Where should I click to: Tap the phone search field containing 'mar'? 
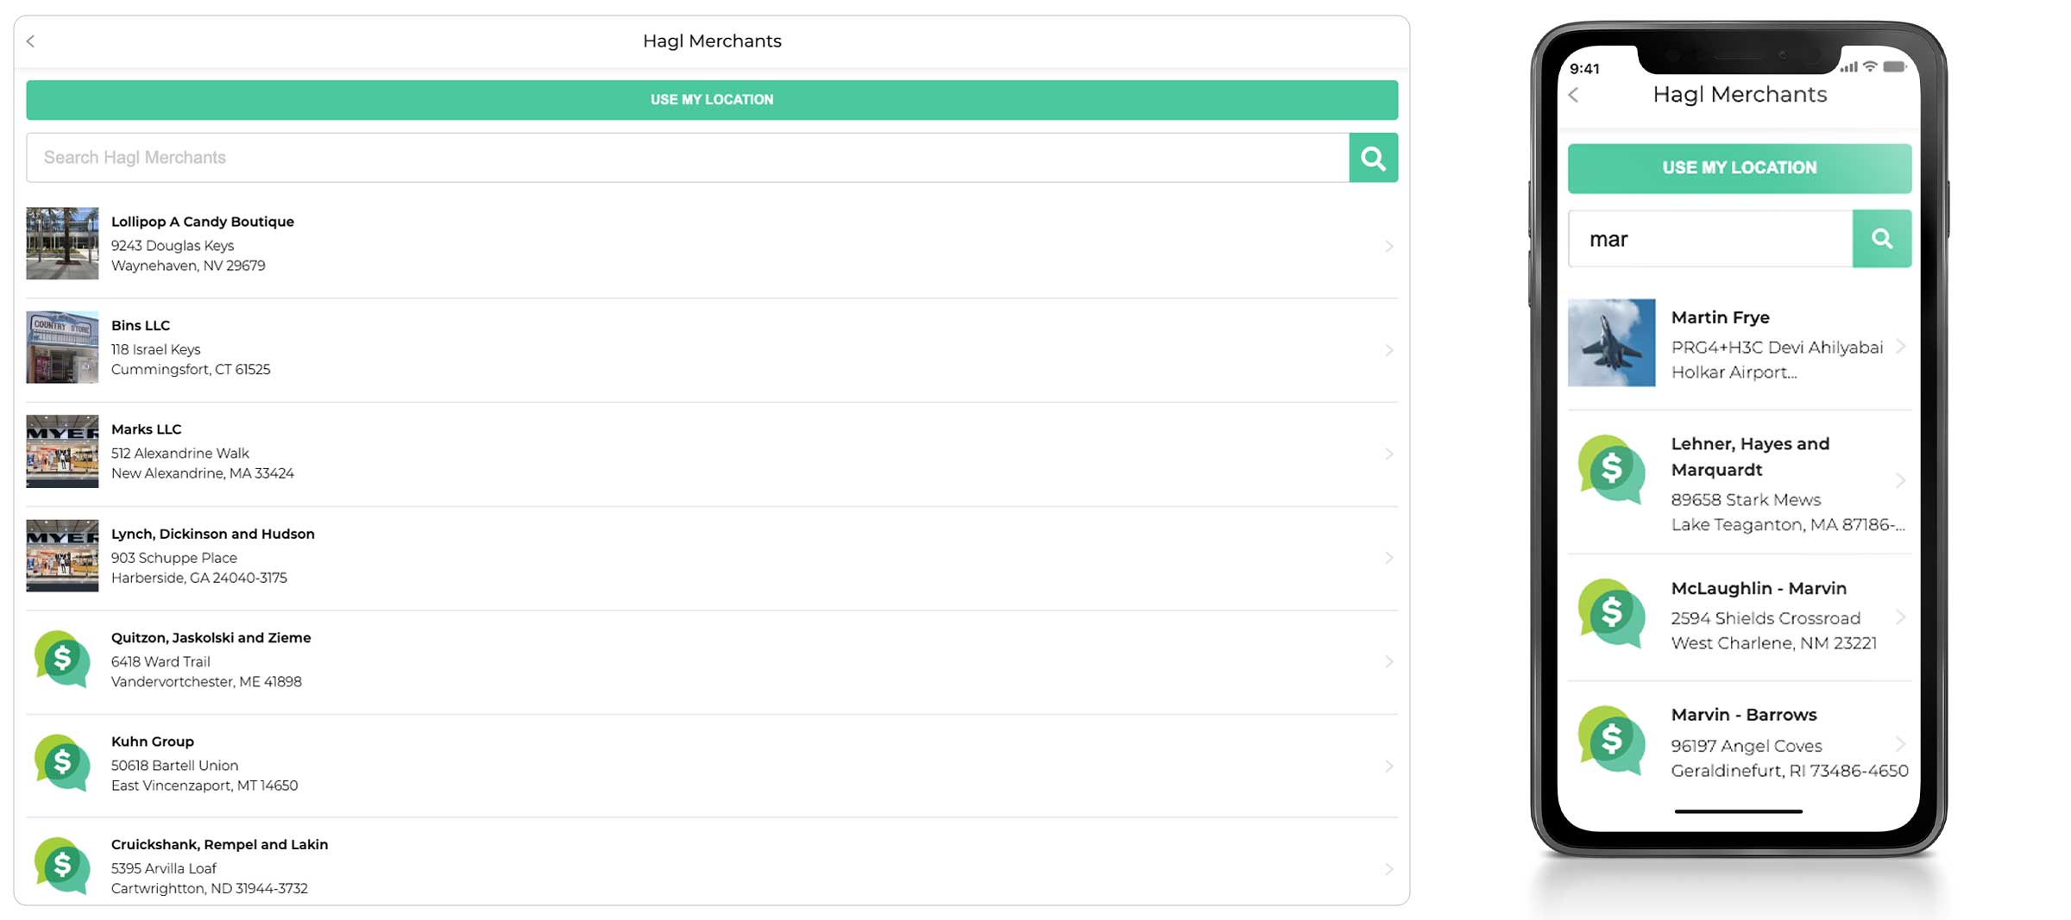pos(1709,239)
